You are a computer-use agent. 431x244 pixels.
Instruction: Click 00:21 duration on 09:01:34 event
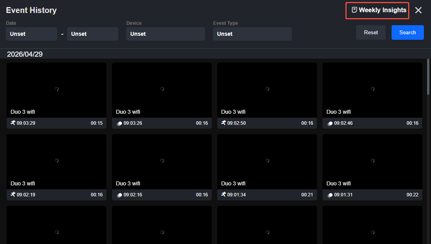tap(307, 194)
